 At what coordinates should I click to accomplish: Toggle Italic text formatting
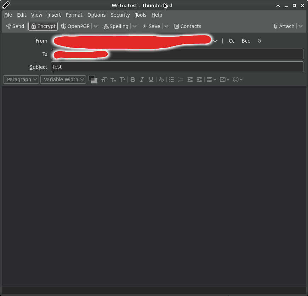click(x=142, y=80)
